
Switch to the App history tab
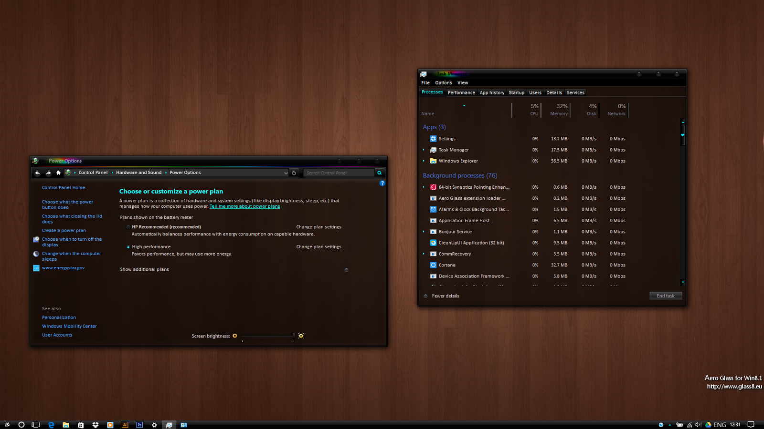pyautogui.click(x=492, y=92)
